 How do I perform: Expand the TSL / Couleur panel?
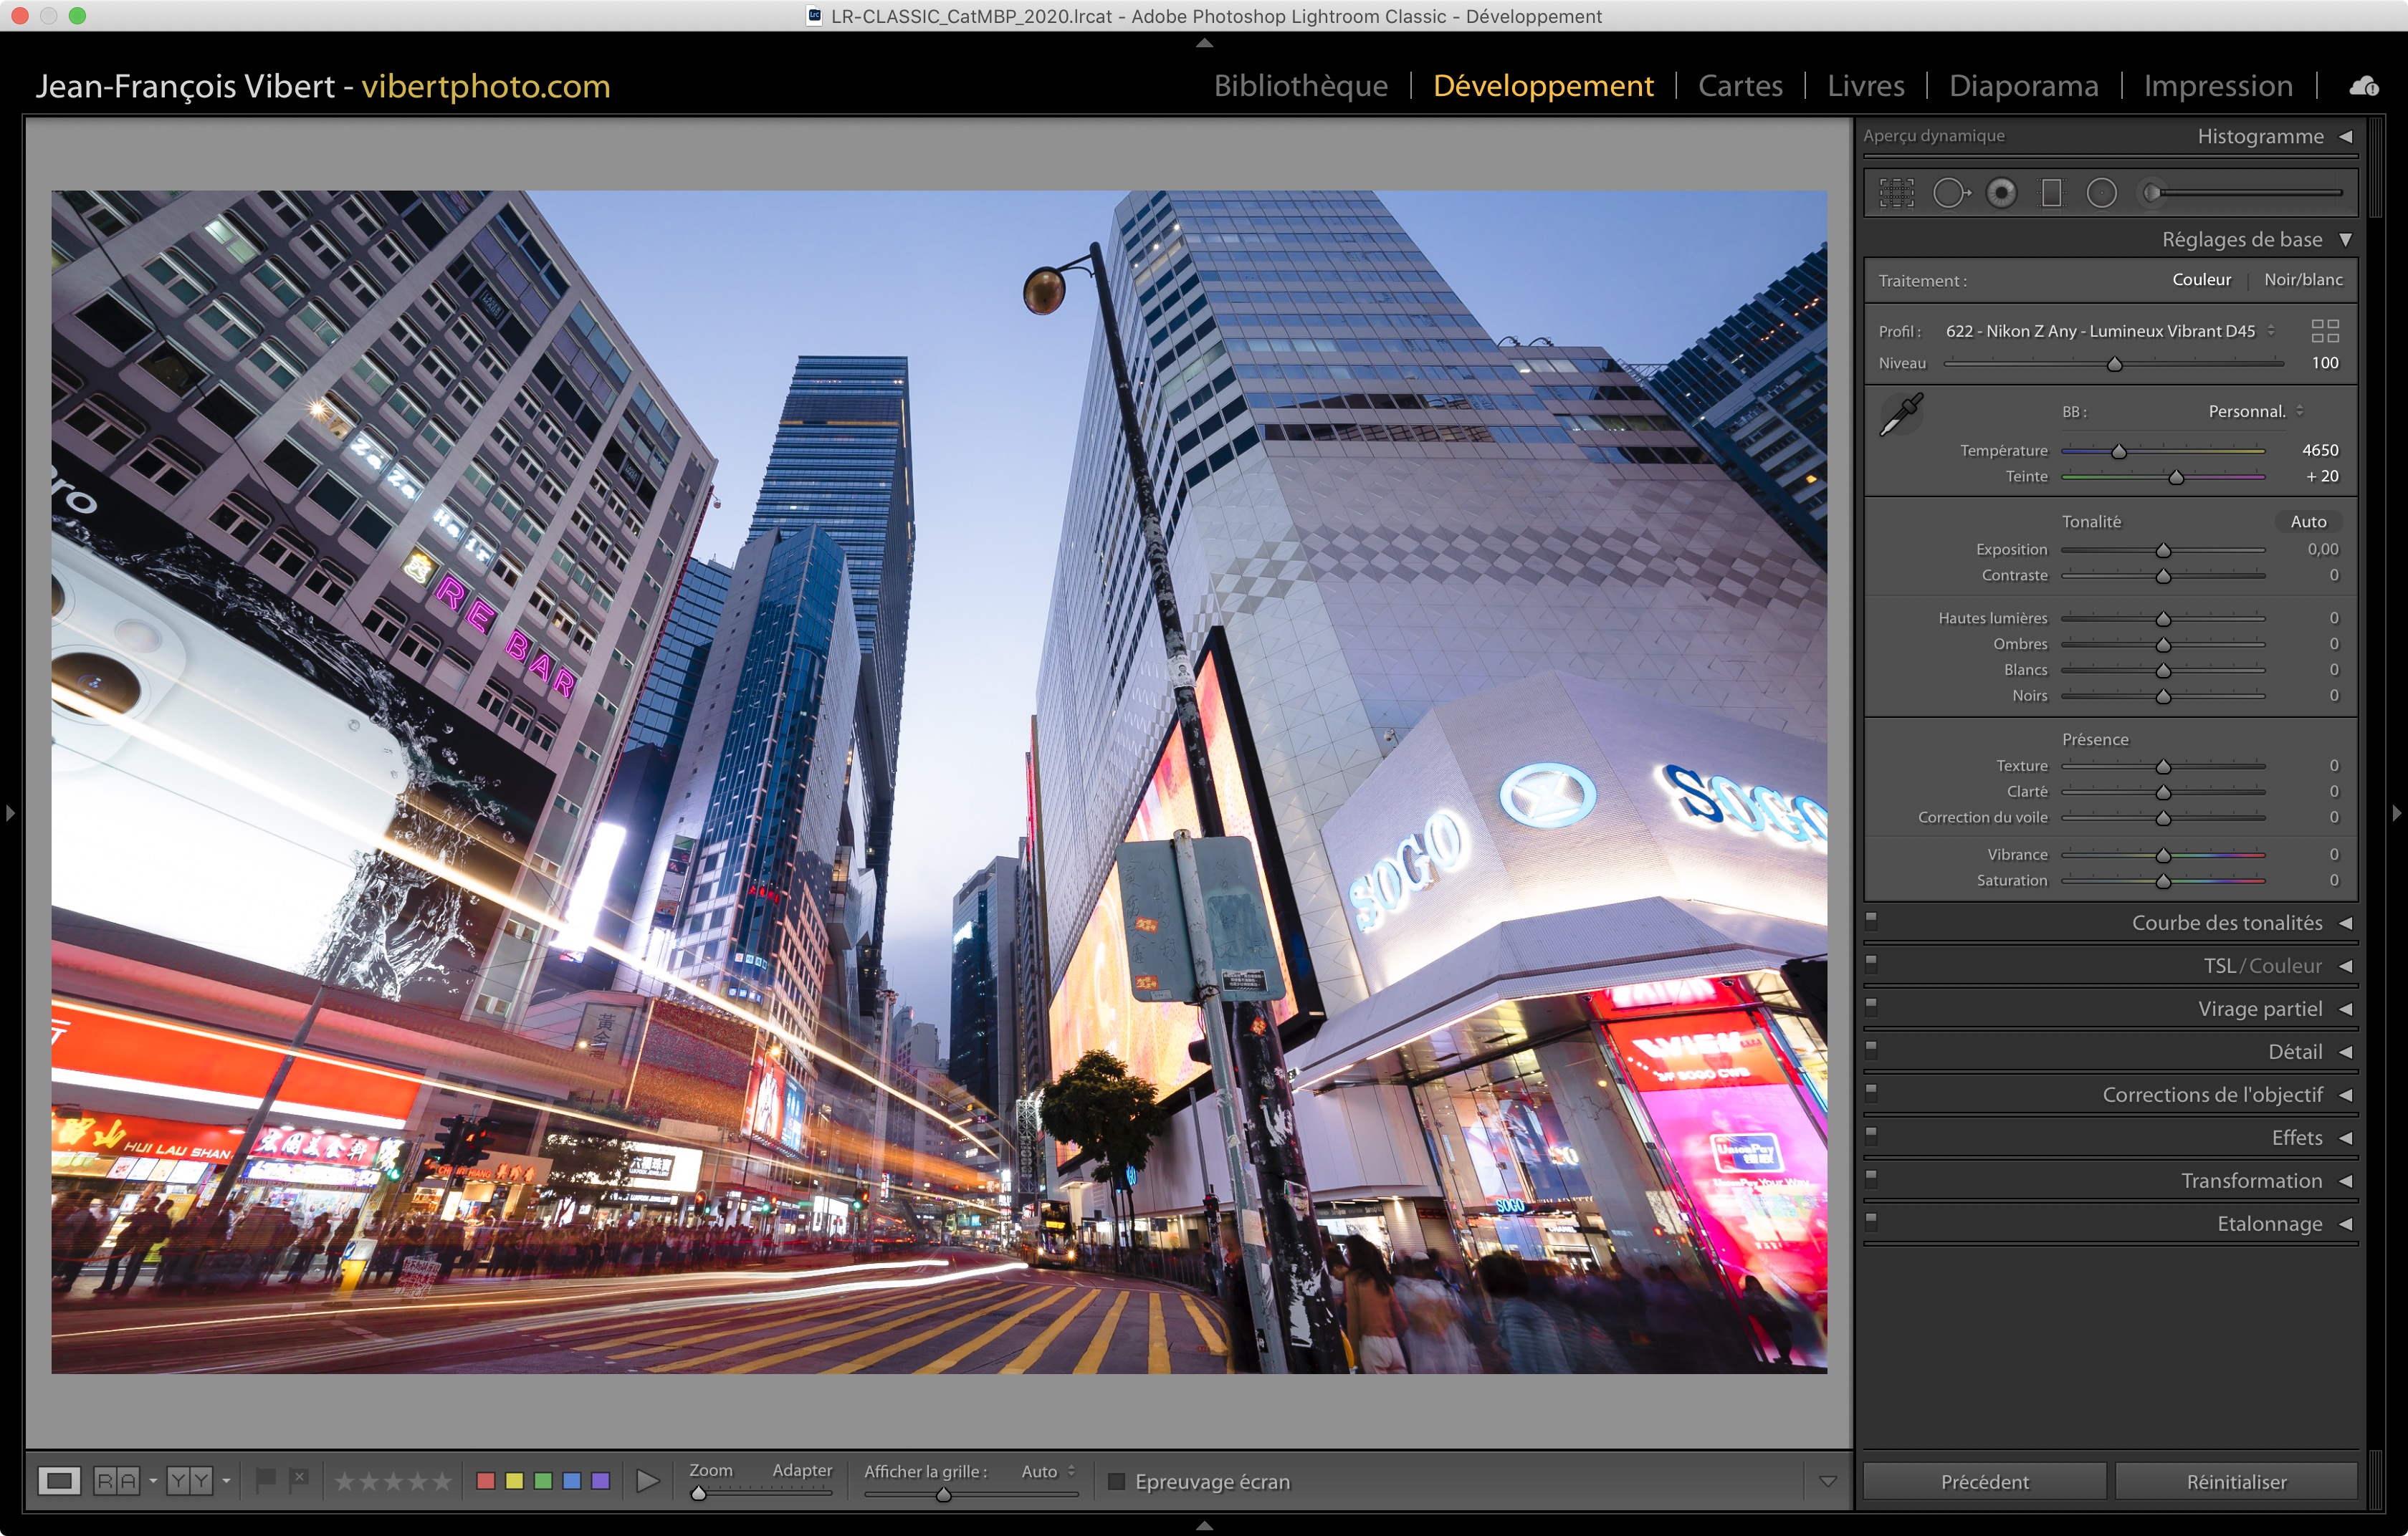(2262, 965)
